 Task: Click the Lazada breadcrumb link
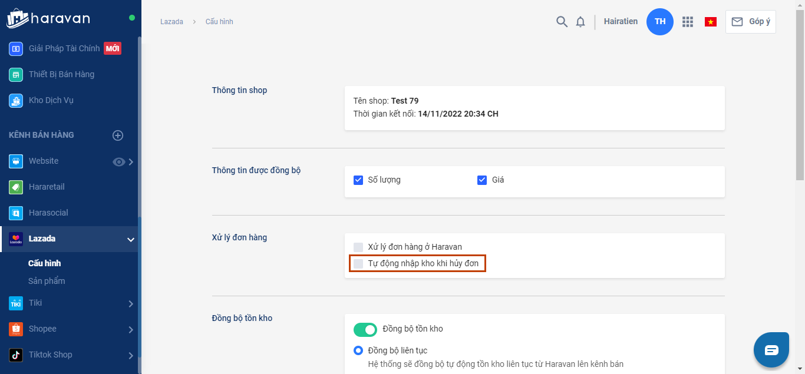(171, 22)
